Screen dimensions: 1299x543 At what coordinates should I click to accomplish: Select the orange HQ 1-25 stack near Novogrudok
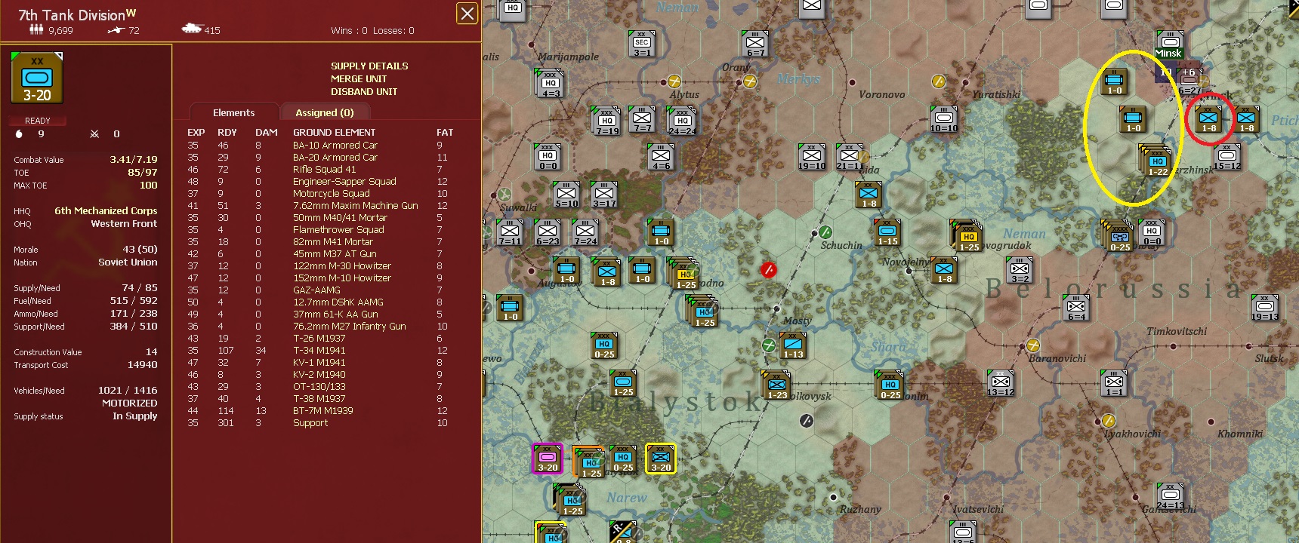pyautogui.click(x=967, y=236)
